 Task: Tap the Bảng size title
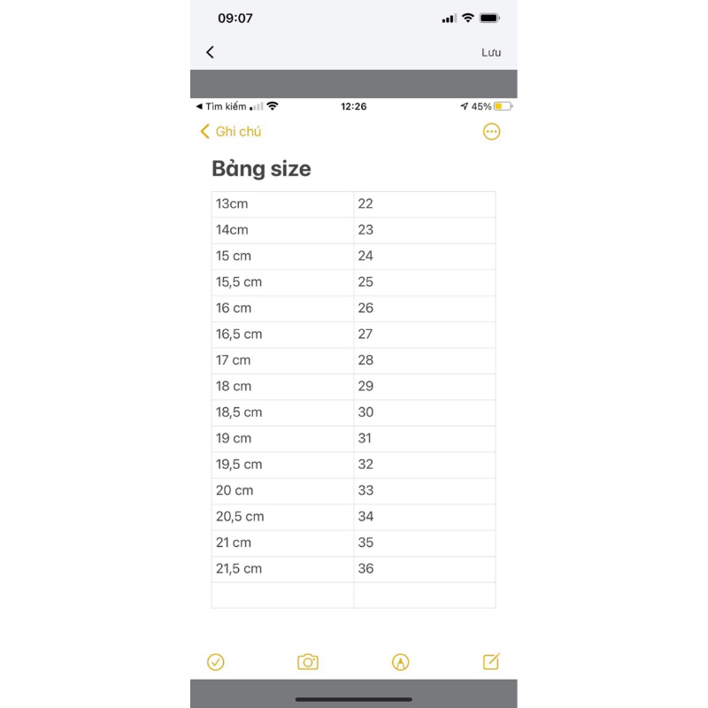[262, 169]
